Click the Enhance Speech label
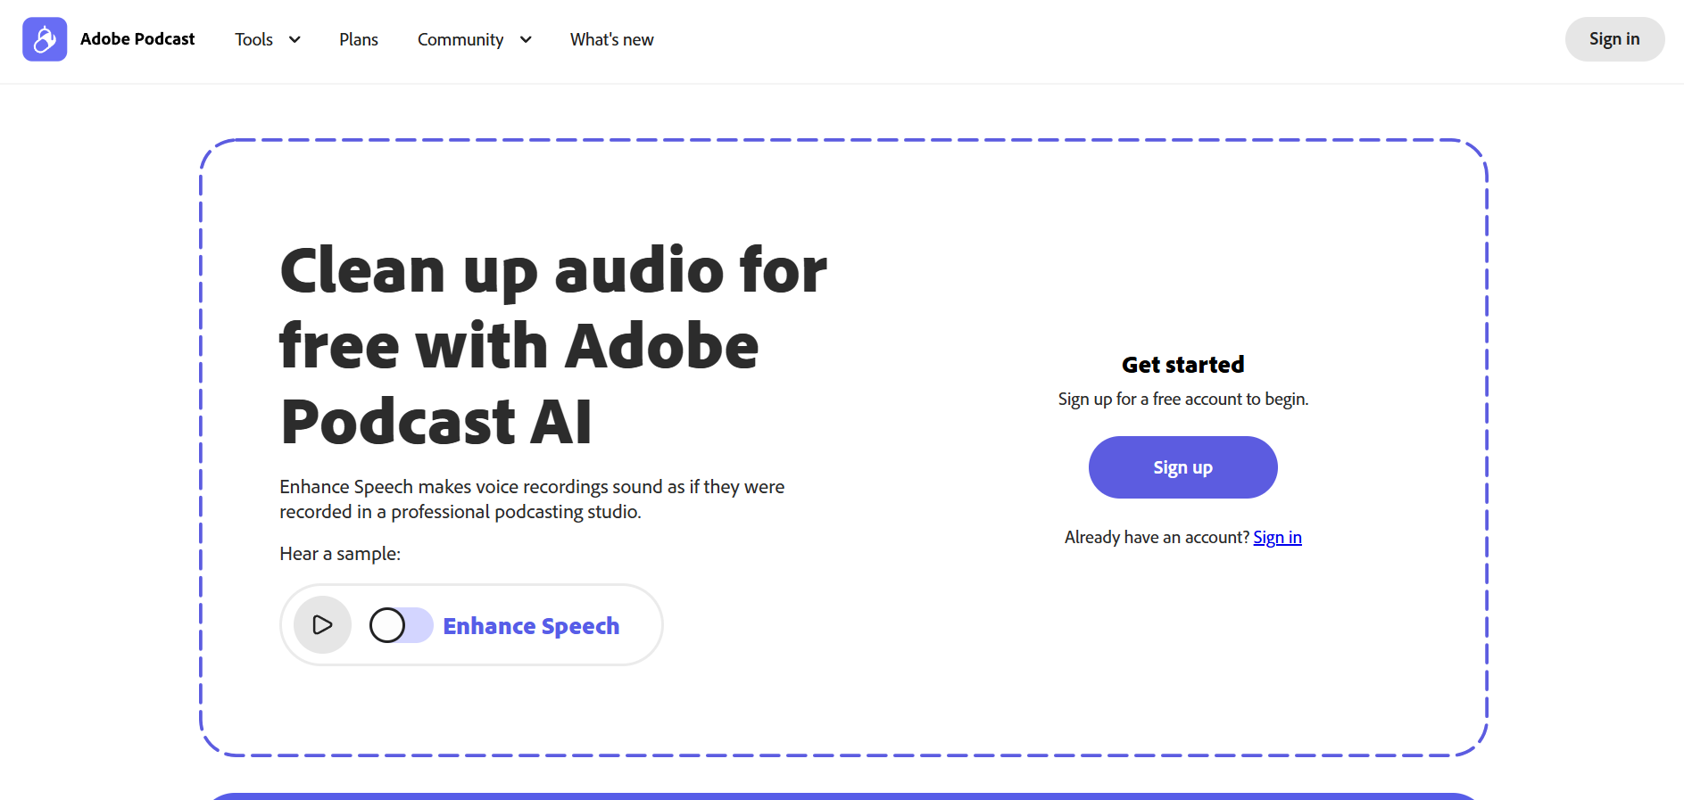The image size is (1684, 800). 531,626
